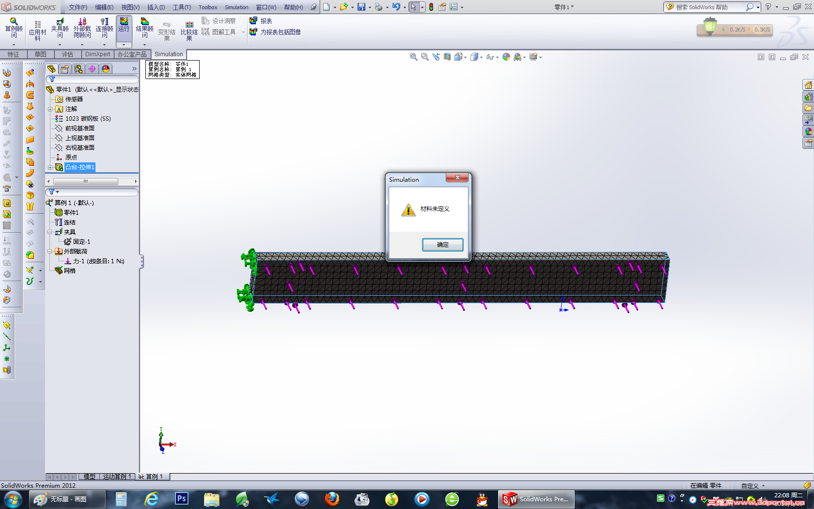
Task: Expand the 注解 tree node
Action: tap(50, 109)
